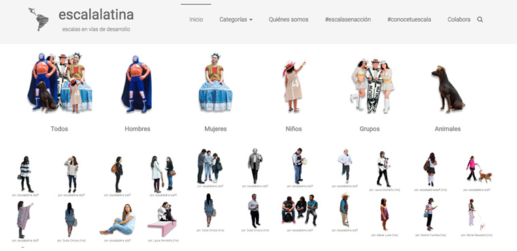Go to the Inicio menu item
Screen dimensions: 517x251
pos(196,20)
